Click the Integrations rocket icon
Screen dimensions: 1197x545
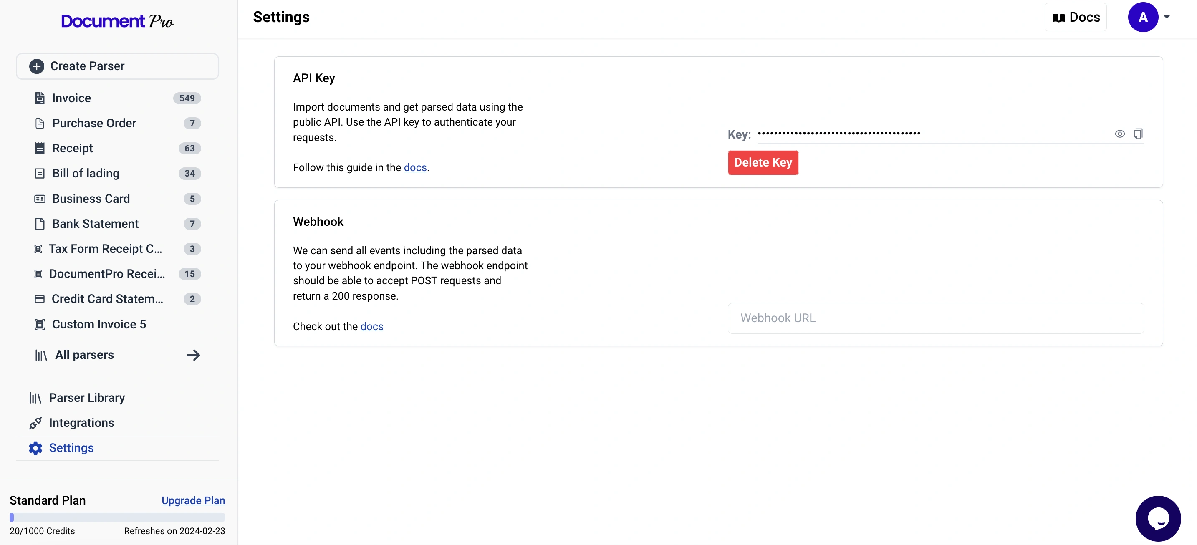pyautogui.click(x=35, y=422)
